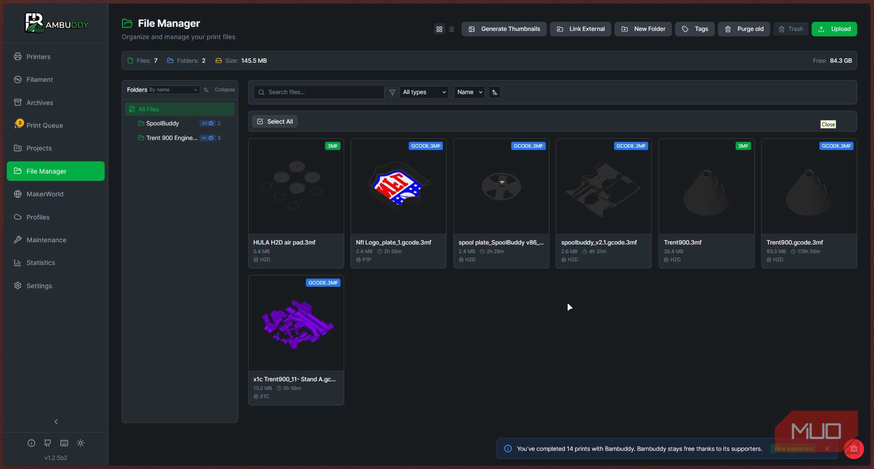The width and height of the screenshot is (874, 469).
Task: Click the Size 145.5 MB stat
Action: point(241,61)
